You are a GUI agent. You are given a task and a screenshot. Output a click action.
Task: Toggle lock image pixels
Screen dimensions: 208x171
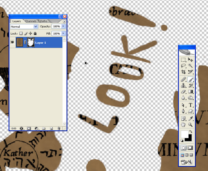[26, 33]
